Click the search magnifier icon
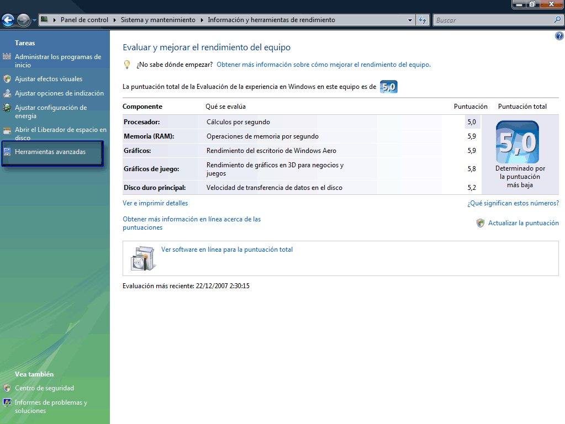This screenshot has height=424, width=565. [x=557, y=20]
